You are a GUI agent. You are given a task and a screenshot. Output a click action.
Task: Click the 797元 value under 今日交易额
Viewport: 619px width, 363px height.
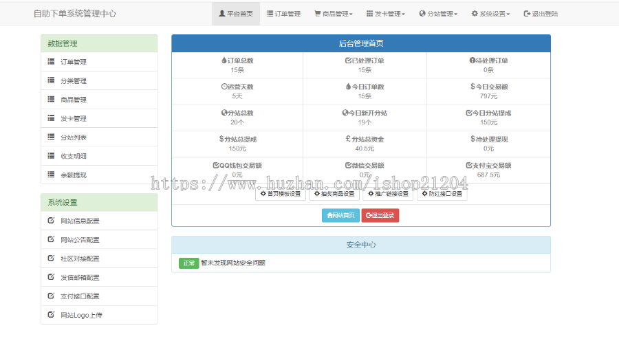point(488,96)
